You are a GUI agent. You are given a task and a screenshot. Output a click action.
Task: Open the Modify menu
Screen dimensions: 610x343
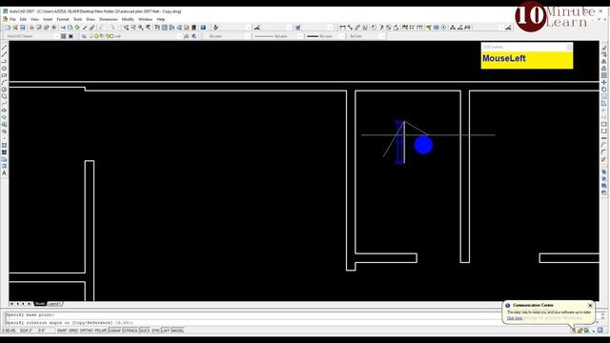[x=128, y=19]
